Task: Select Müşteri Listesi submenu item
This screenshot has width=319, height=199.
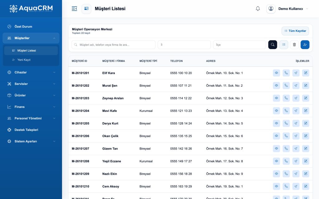Action: click(x=31, y=51)
